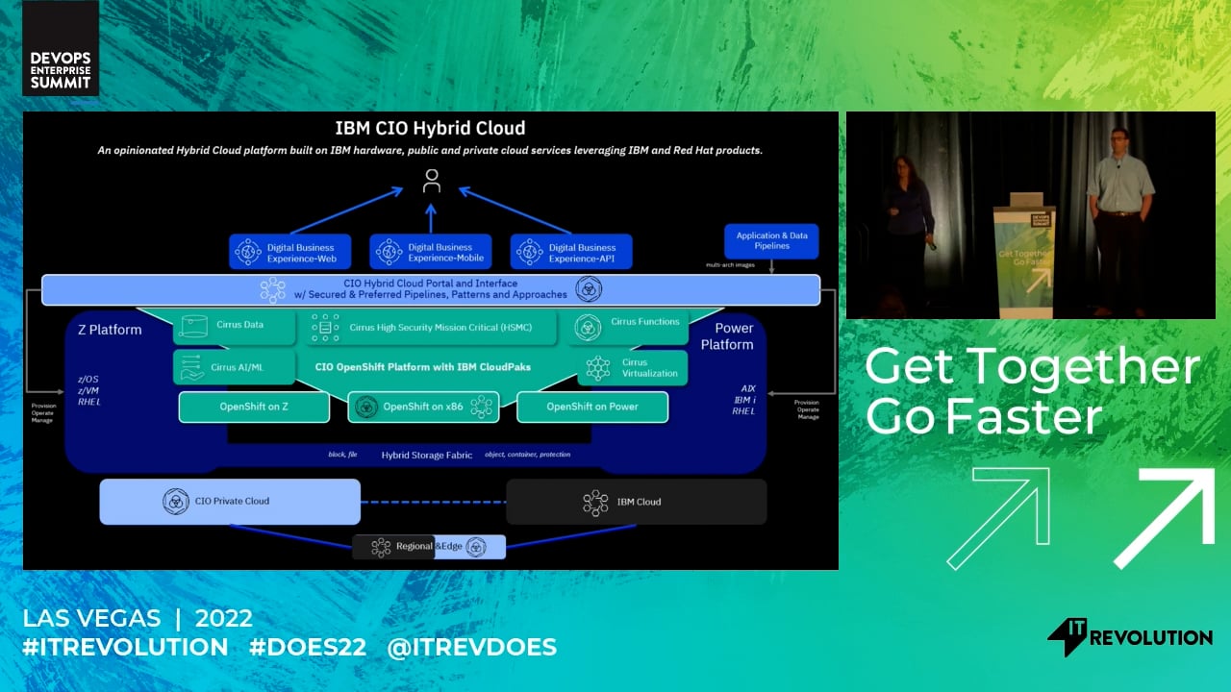
Task: Click the 'Power Platform' label
Action: tap(727, 336)
